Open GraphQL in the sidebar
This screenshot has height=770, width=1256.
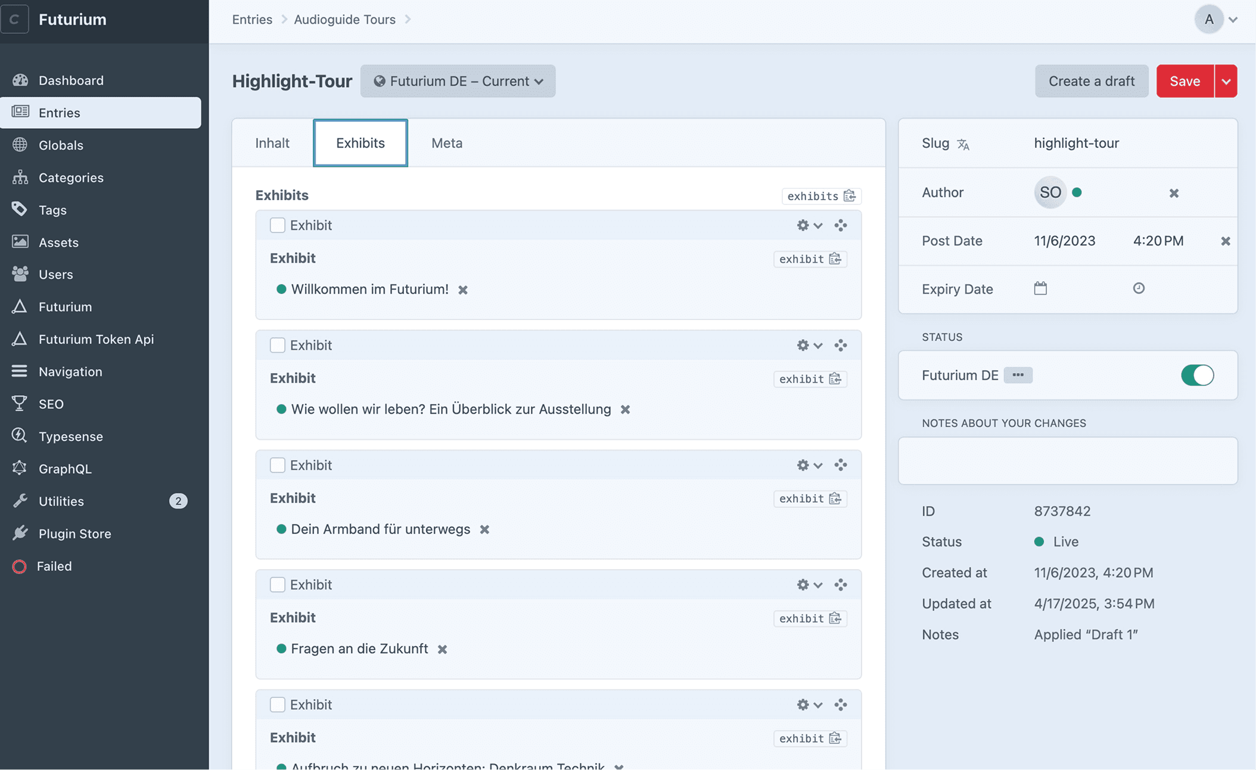pyautogui.click(x=65, y=469)
